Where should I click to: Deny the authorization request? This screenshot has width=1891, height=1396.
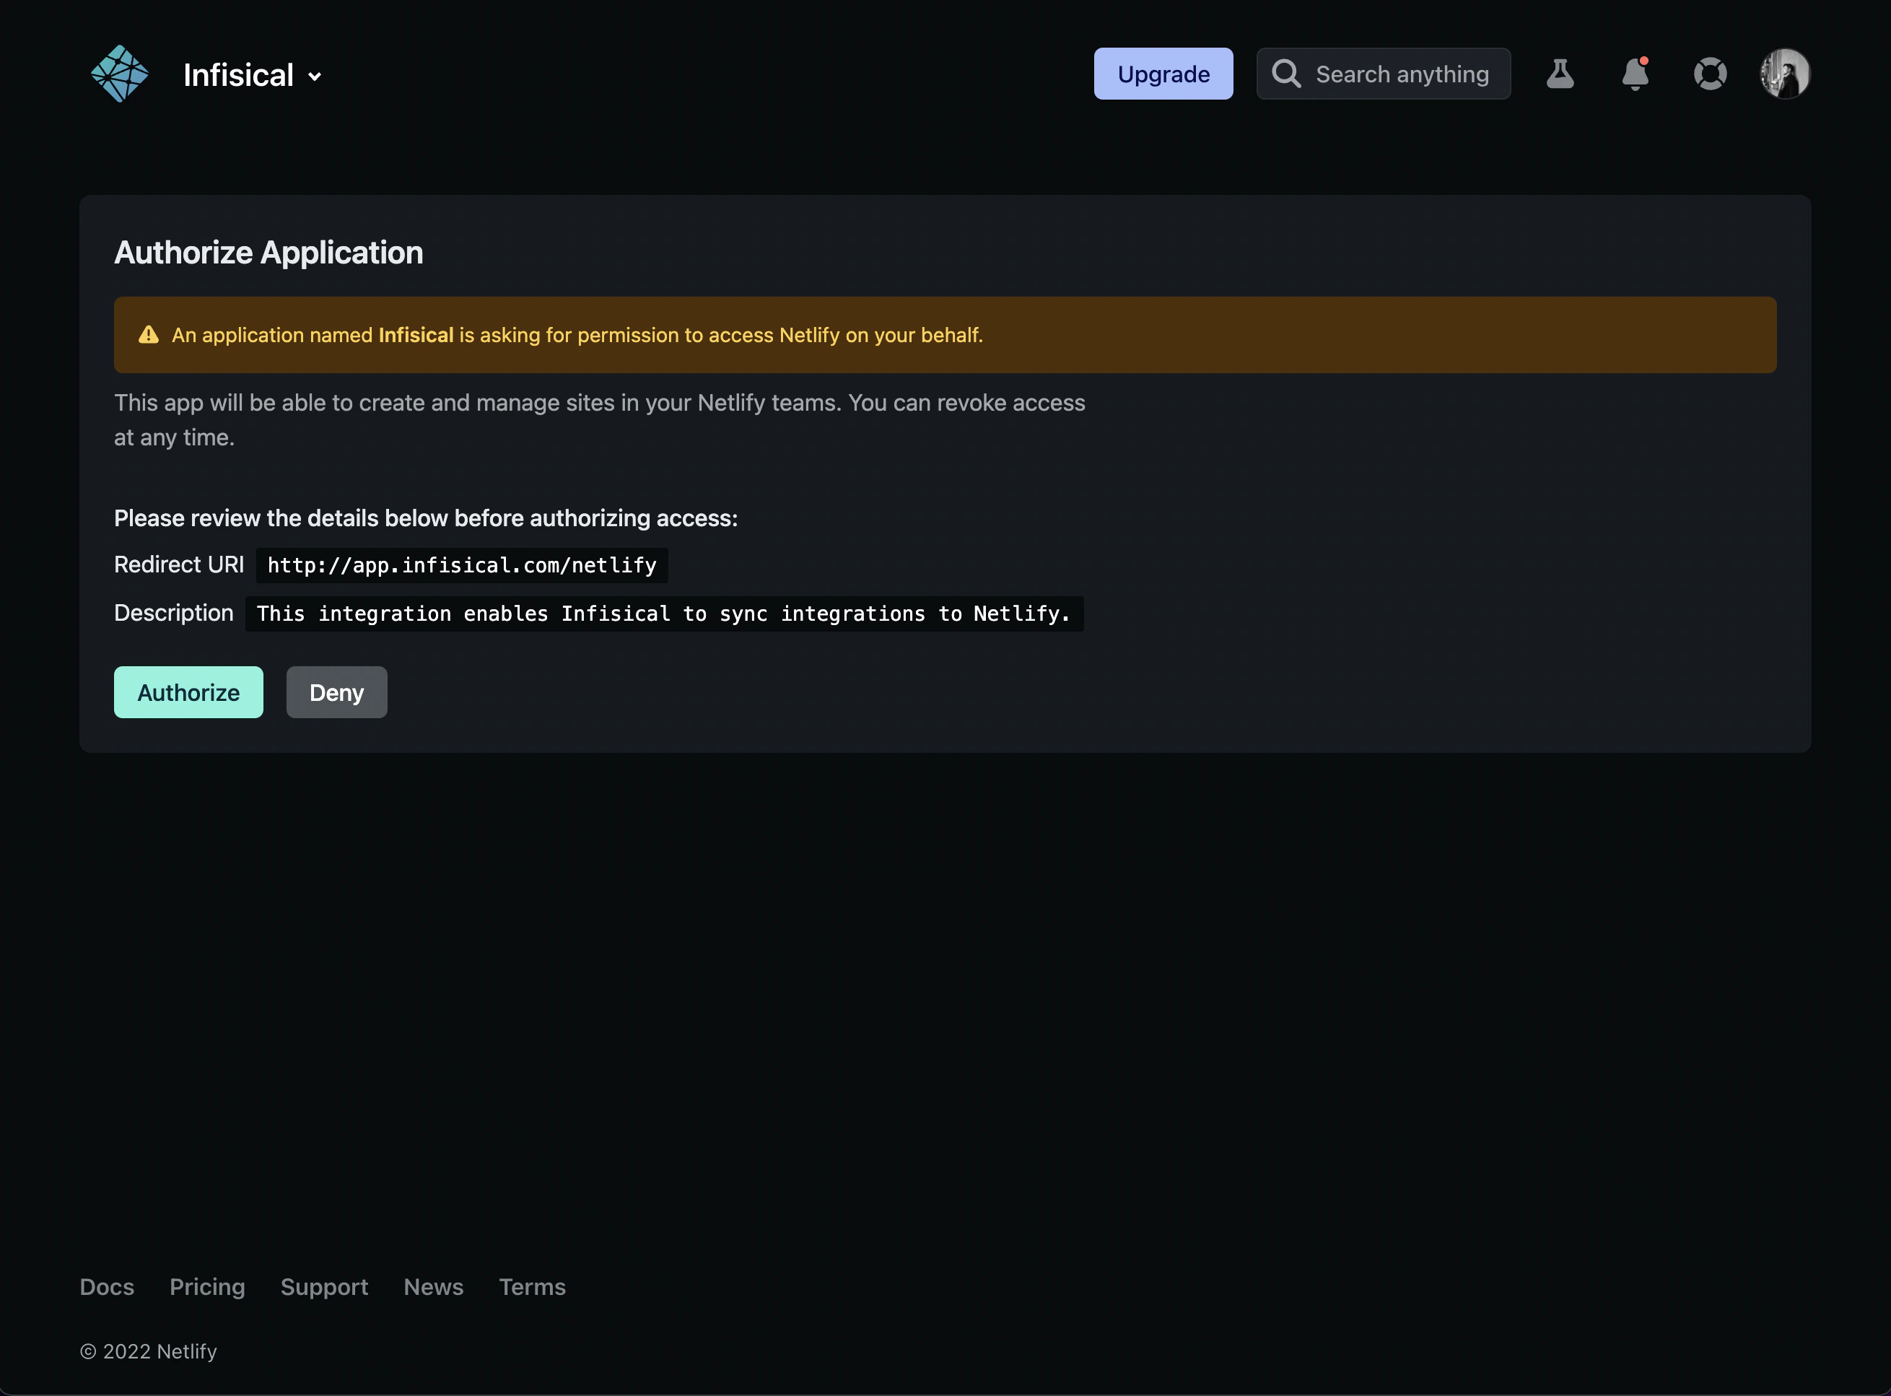point(336,692)
